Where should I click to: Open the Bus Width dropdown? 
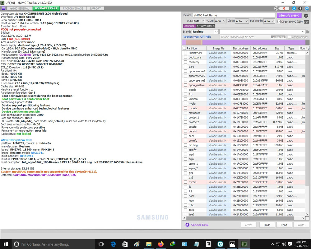coord(269,21)
